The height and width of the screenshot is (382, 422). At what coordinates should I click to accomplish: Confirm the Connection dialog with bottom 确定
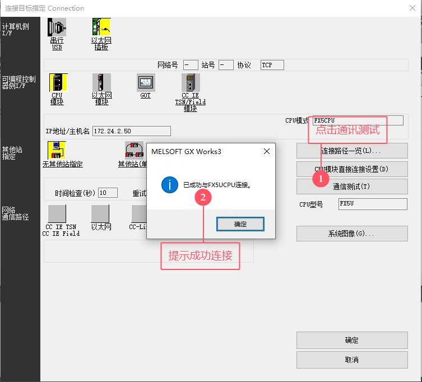click(352, 341)
